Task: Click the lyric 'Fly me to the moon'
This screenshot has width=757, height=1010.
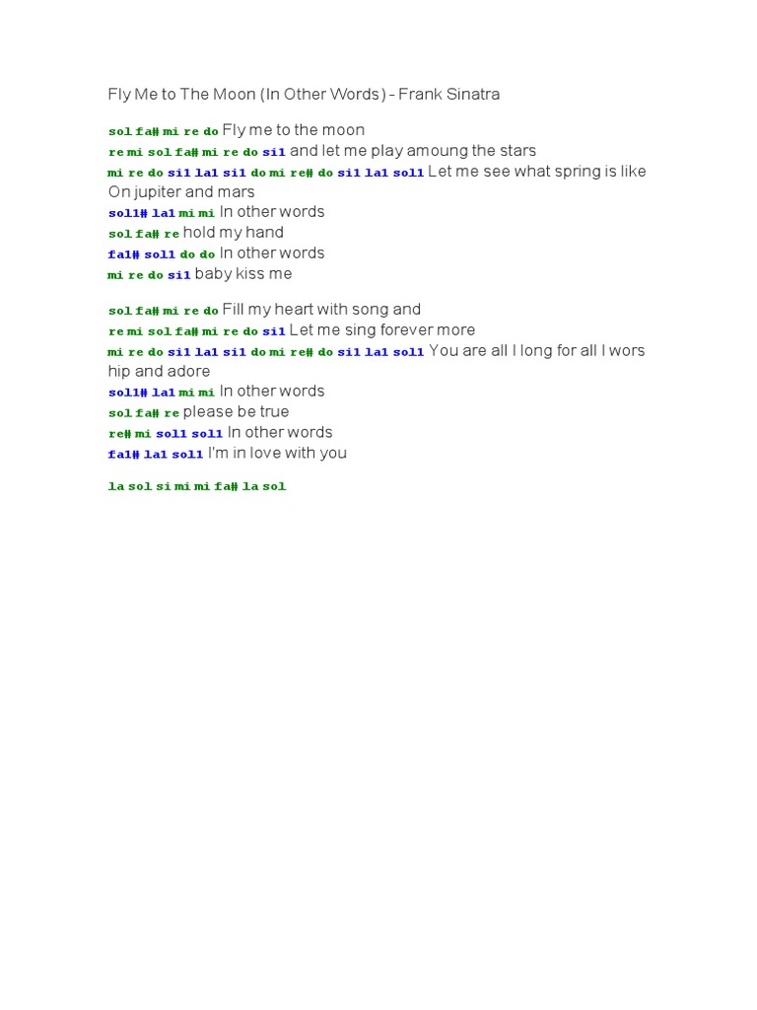Action: pyautogui.click(x=294, y=130)
